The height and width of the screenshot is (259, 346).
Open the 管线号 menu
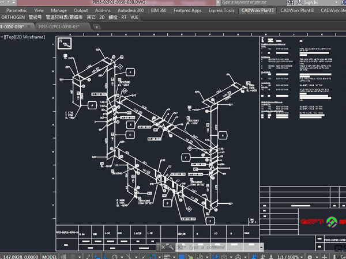pos(35,17)
